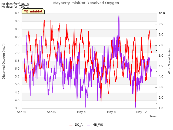The image size is (173, 130).
Task: Click the 7.5 left axis value
Action: [17, 45]
